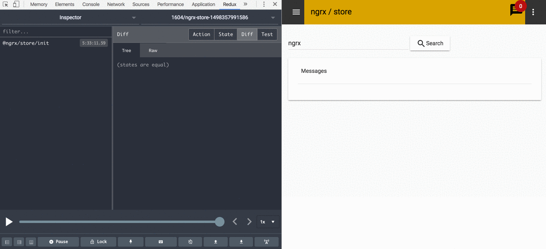Open the messages chat icon
This screenshot has height=249, width=546.
(516, 10)
